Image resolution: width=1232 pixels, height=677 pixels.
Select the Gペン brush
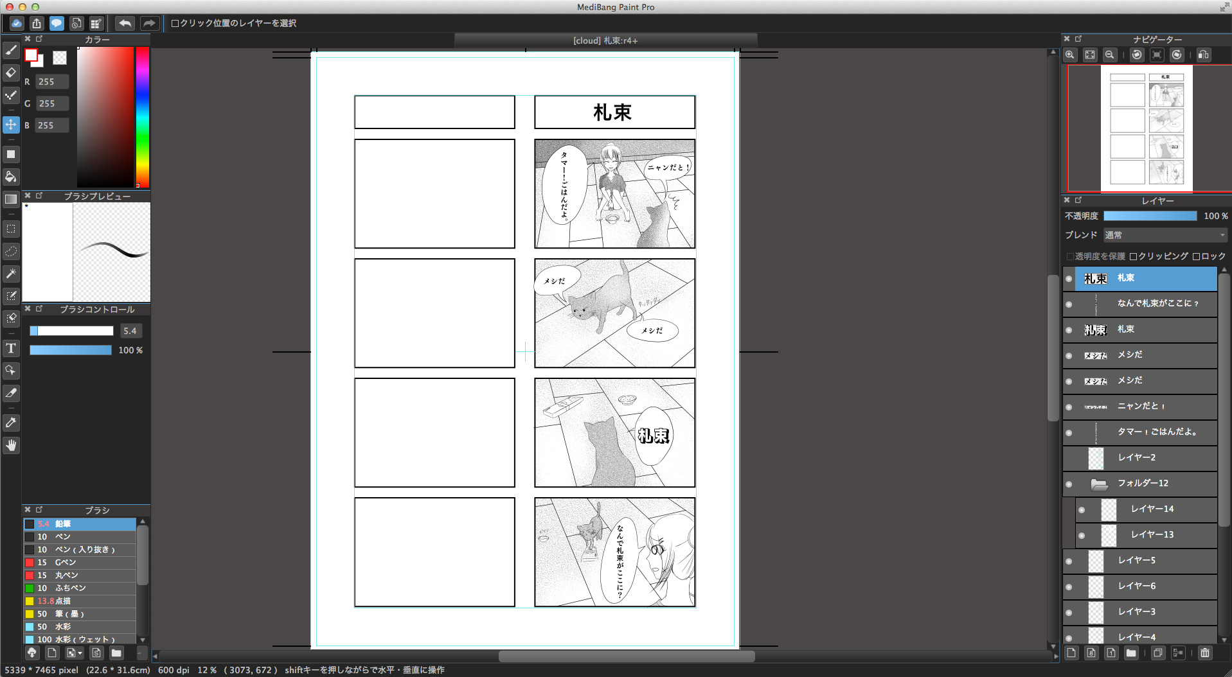click(80, 563)
